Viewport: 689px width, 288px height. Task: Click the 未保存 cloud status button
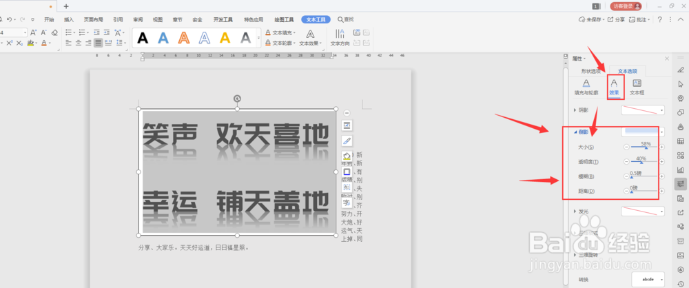click(592, 19)
